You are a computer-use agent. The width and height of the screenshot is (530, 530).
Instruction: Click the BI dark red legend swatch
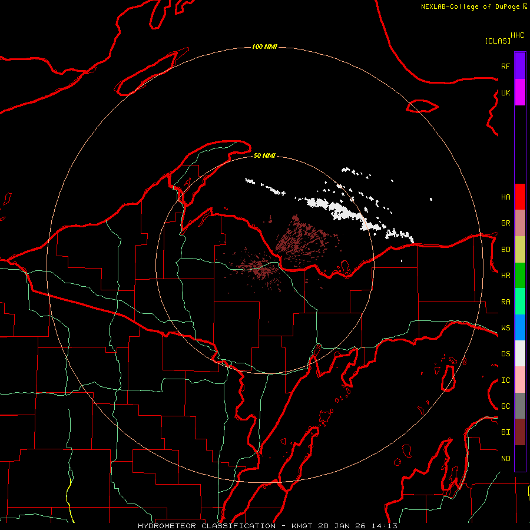pos(520,432)
